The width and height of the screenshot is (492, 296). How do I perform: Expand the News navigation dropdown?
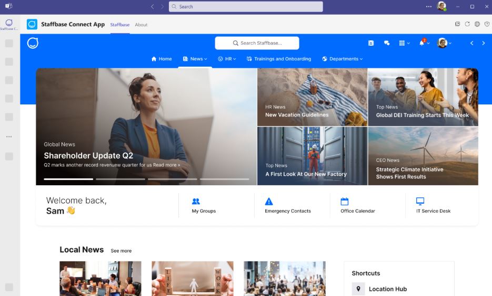(195, 59)
